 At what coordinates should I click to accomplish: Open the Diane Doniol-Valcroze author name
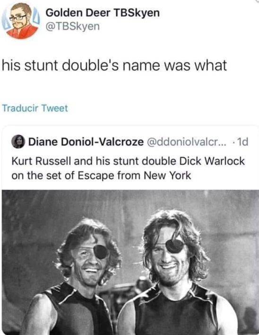[86, 141]
